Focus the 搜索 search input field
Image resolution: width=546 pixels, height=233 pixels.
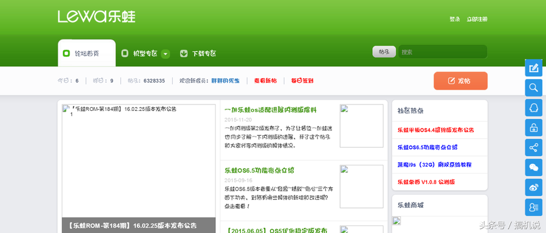point(442,52)
